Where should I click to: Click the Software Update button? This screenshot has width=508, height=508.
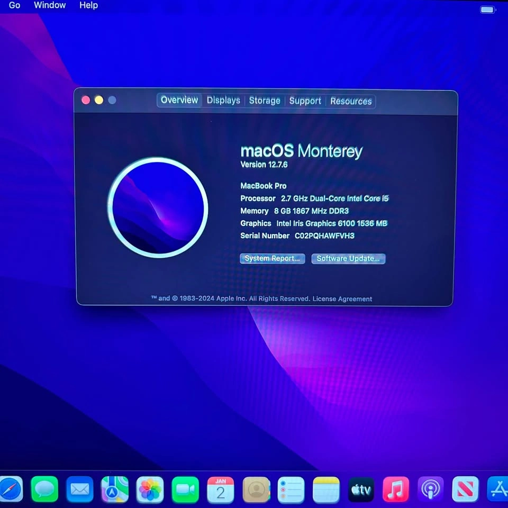pos(348,259)
